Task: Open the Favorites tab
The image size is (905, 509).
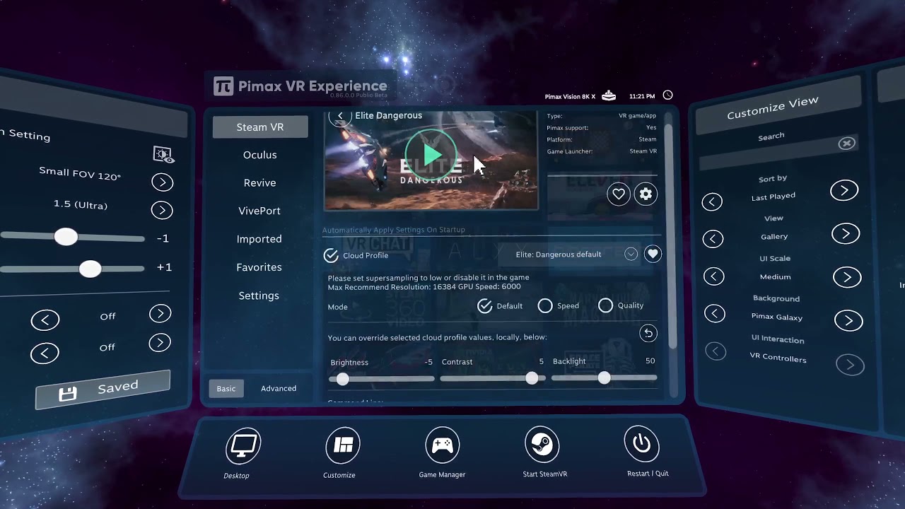Action: (x=259, y=267)
